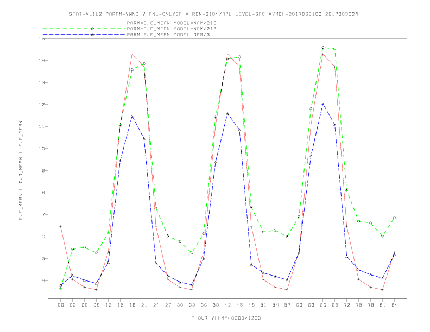
Task: Click x-axis tick label 75
Action: coord(359,305)
